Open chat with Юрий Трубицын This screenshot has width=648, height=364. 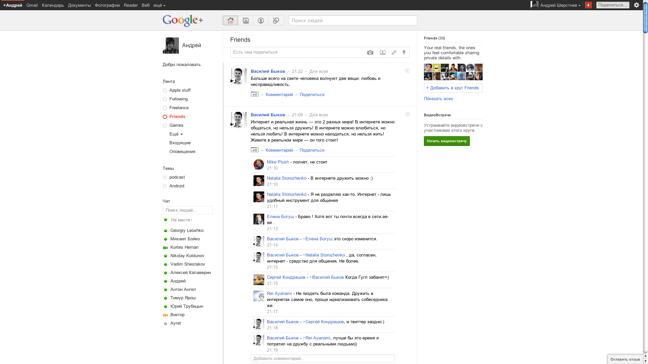[x=187, y=306]
